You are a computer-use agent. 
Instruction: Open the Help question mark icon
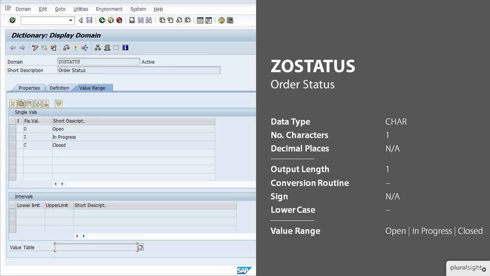(x=221, y=20)
